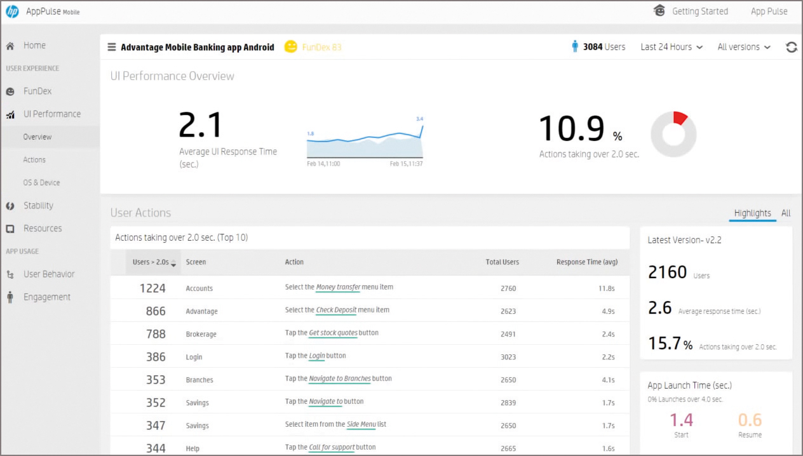
Task: Click the HP logo icon
Action: pos(12,11)
